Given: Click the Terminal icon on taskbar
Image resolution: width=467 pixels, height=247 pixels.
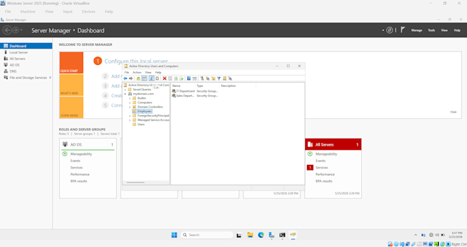Looking at the screenshot, I should pos(282,235).
